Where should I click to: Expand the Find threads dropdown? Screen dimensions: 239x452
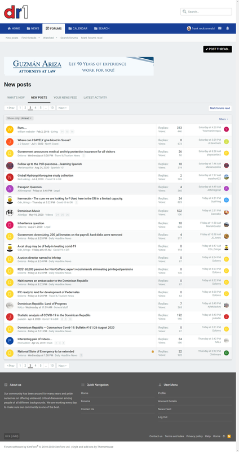click(x=39, y=38)
